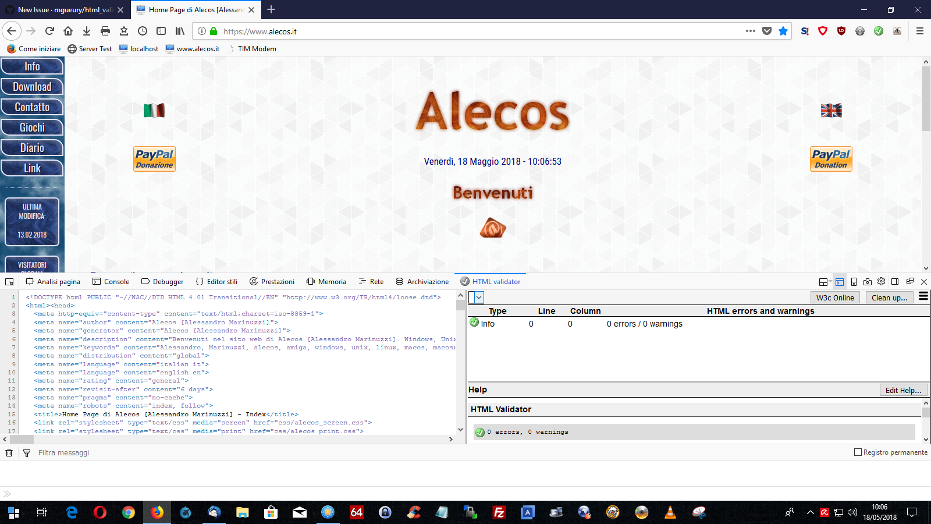This screenshot has height=524, width=931.
Task: Click the Edit Help... button
Action: 903,390
